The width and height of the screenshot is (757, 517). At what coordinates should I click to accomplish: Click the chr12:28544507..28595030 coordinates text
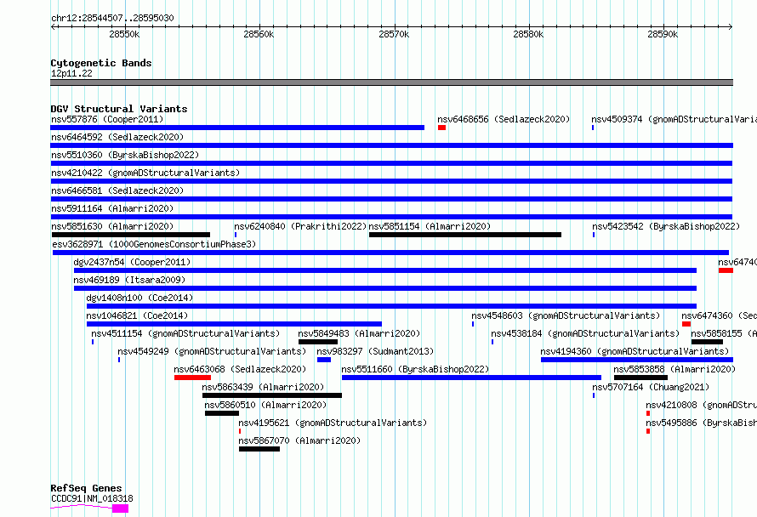point(112,18)
